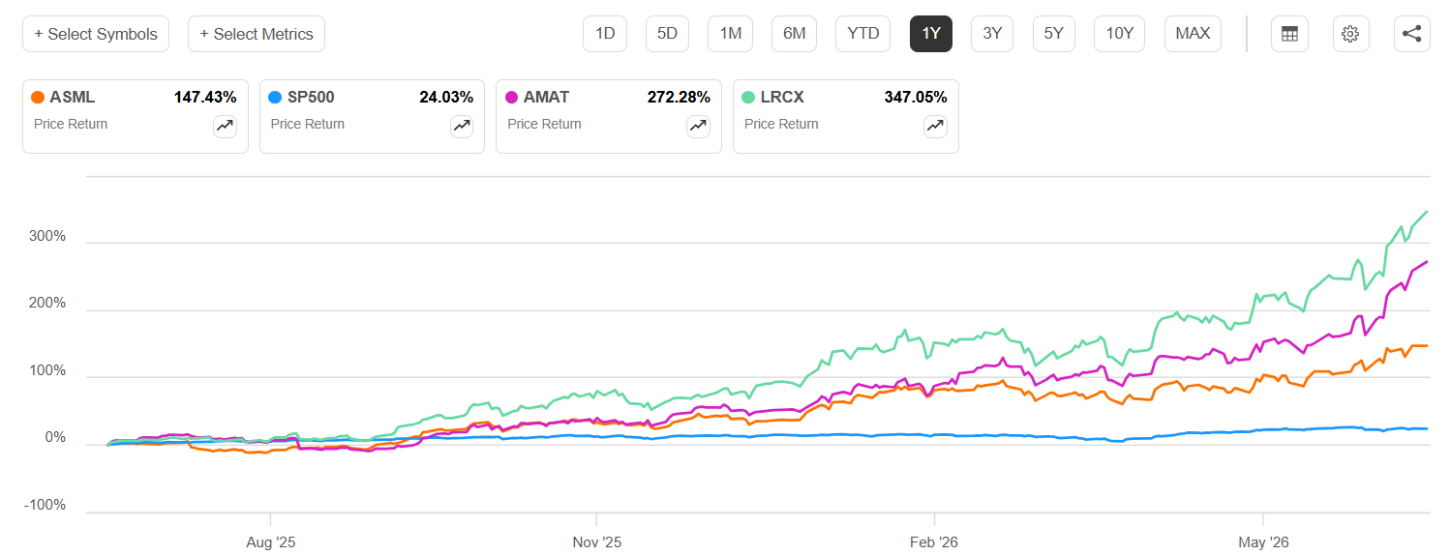The height and width of the screenshot is (556, 1451).
Task: Click the 272.28% AMAT return value
Action: 679,97
